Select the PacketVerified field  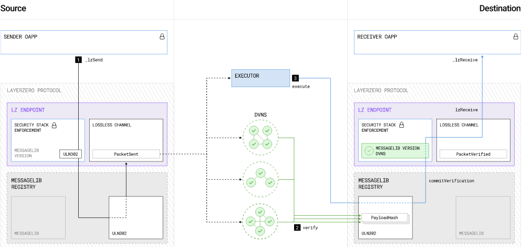click(473, 154)
